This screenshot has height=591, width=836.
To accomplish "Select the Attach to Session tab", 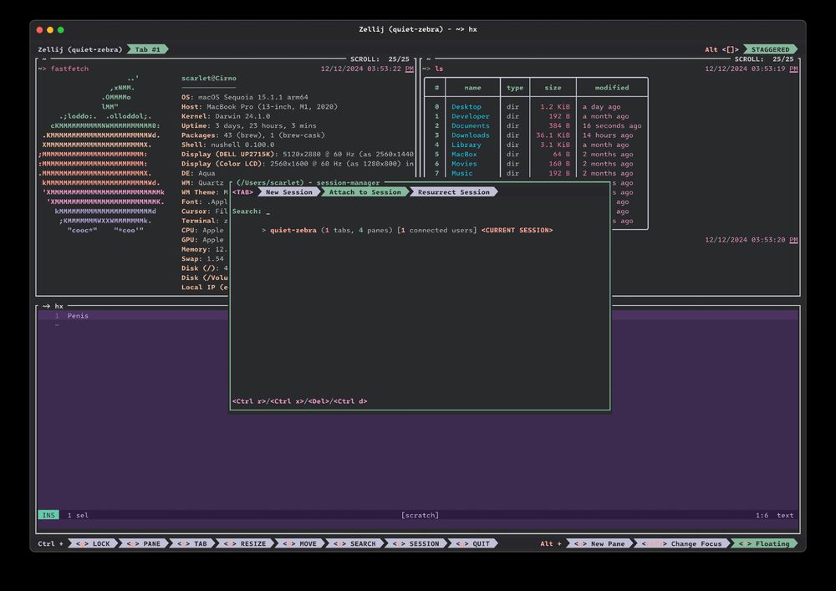I will (364, 192).
